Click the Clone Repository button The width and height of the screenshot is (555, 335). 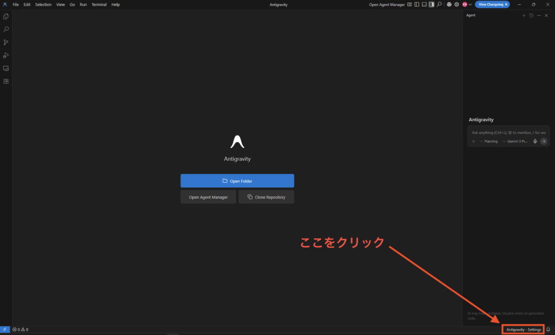(266, 197)
